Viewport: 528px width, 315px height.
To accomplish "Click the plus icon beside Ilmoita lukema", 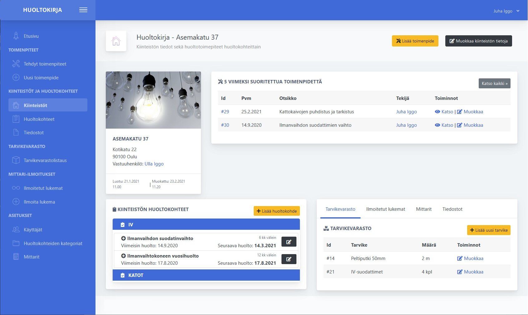I will pyautogui.click(x=16, y=202).
